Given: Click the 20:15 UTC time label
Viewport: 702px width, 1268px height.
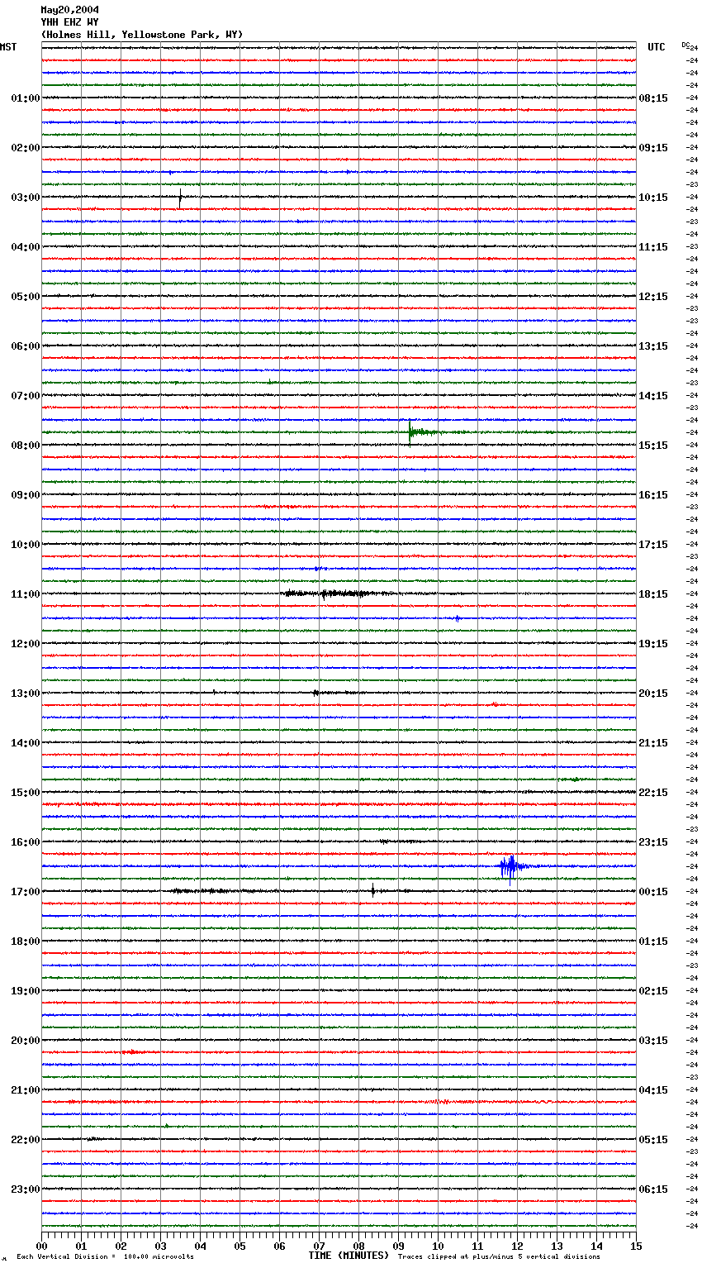Looking at the screenshot, I should 653,694.
